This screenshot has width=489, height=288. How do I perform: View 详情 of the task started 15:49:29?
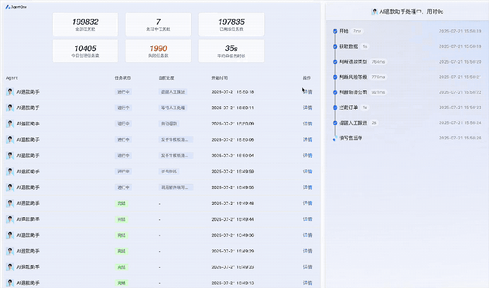pos(308,251)
